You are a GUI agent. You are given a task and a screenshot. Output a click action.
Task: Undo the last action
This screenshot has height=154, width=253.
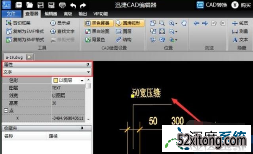point(73,5)
